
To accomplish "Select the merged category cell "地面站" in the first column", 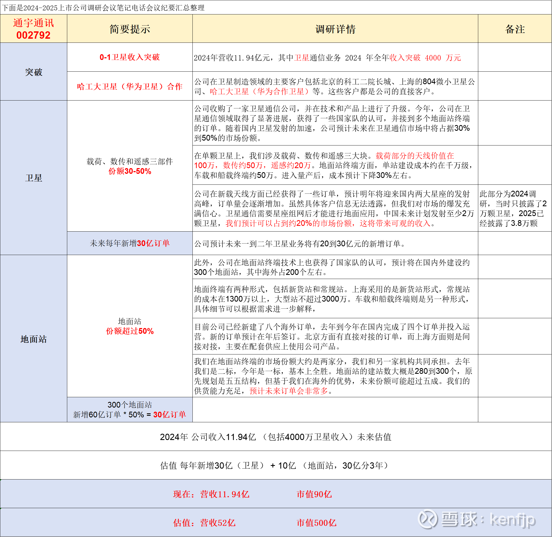I will click(33, 339).
